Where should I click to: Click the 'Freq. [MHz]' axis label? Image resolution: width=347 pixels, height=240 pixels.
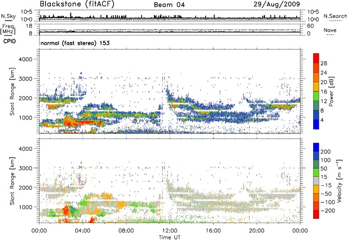[x=8, y=29]
